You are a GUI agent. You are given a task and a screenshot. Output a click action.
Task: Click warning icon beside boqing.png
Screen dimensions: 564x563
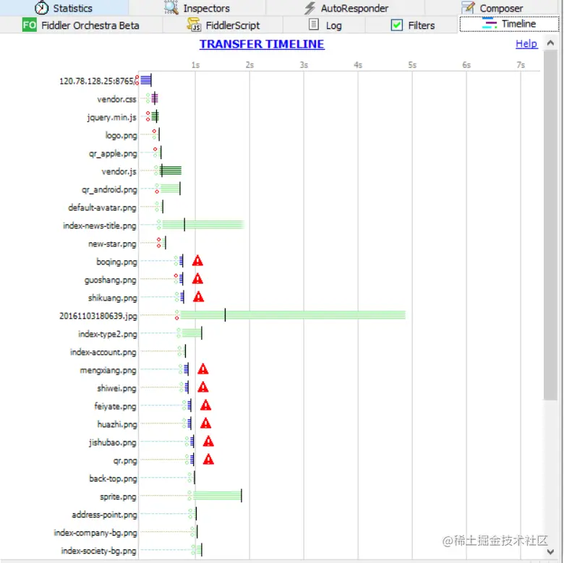coord(197,261)
